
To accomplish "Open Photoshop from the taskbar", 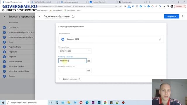I will pos(99,102).
